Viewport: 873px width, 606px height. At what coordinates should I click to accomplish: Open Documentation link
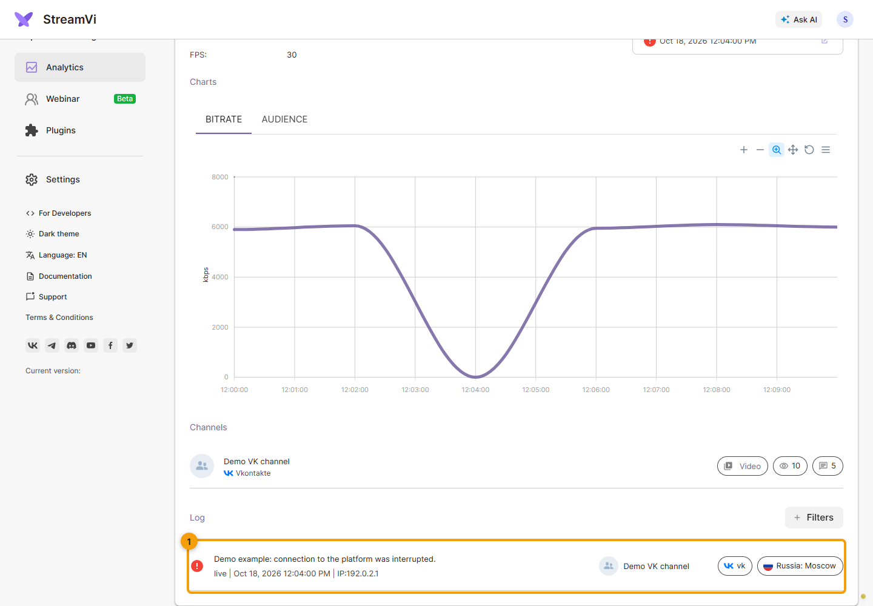(x=59, y=276)
